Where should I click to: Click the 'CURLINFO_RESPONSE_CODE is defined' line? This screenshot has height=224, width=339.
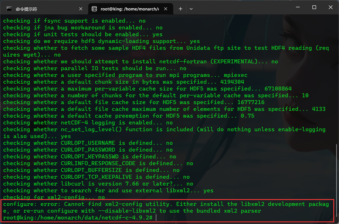pyautogui.click(x=98, y=163)
